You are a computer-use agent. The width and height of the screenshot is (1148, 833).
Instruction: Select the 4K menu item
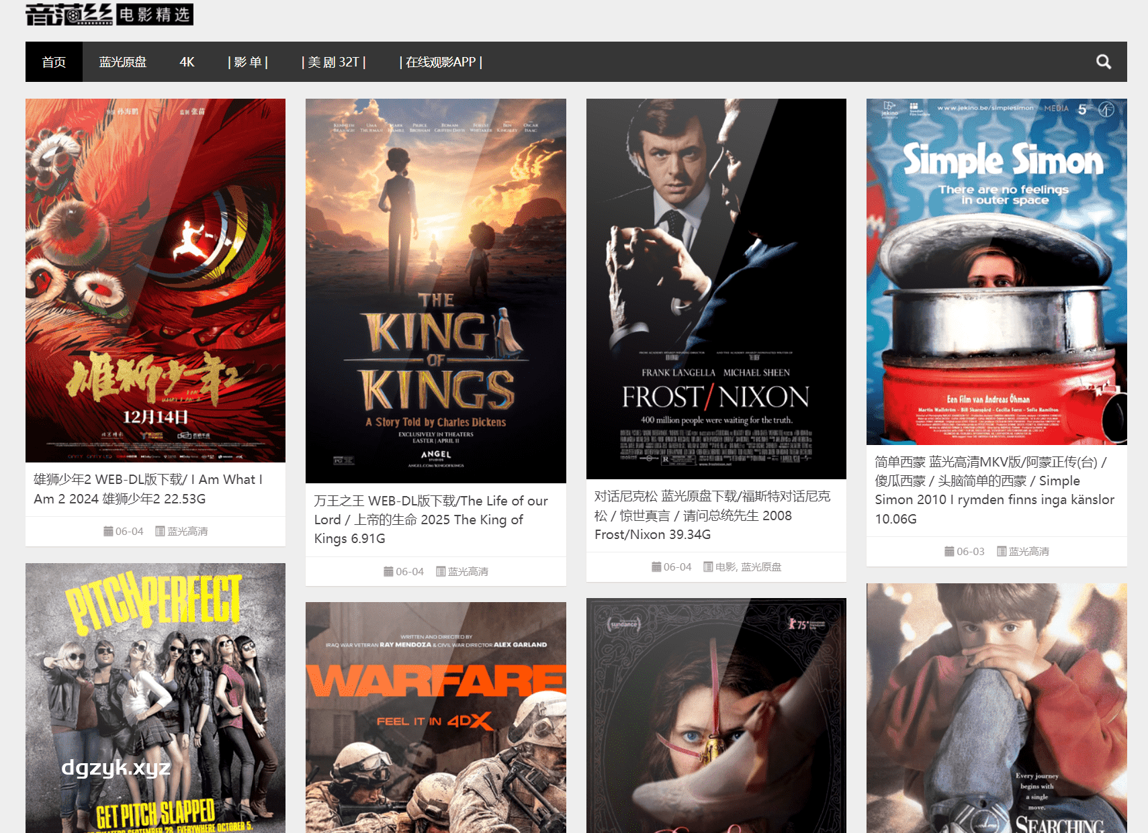187,62
